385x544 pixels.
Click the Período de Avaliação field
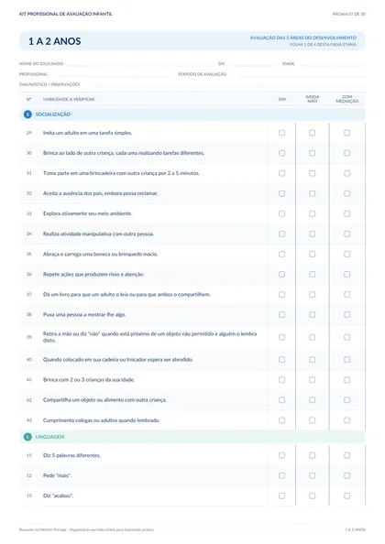click(303, 74)
